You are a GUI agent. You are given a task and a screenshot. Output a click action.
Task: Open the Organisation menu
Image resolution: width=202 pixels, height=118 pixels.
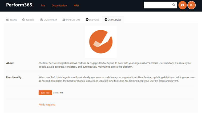[x=59, y=6]
